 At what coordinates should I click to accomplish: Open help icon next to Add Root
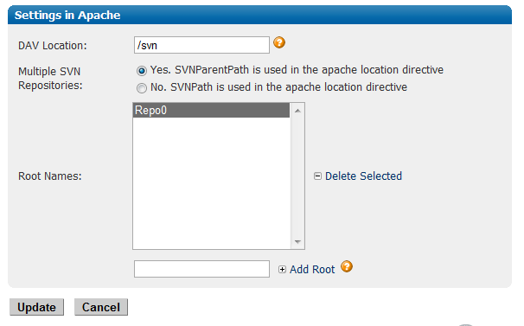tap(347, 266)
